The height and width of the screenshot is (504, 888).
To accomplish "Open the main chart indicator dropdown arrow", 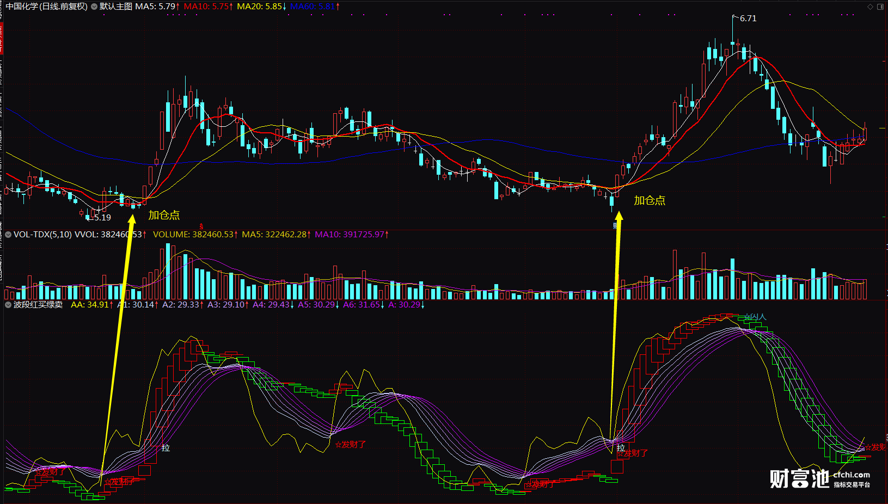I will (94, 7).
